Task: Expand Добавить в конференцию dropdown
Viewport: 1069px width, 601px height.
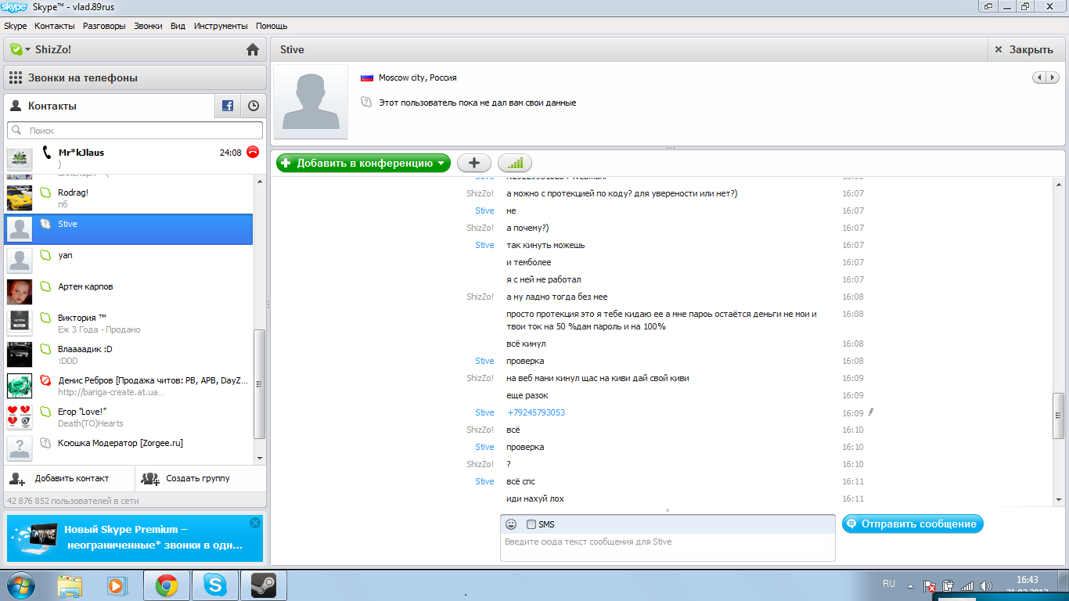Action: (x=442, y=163)
